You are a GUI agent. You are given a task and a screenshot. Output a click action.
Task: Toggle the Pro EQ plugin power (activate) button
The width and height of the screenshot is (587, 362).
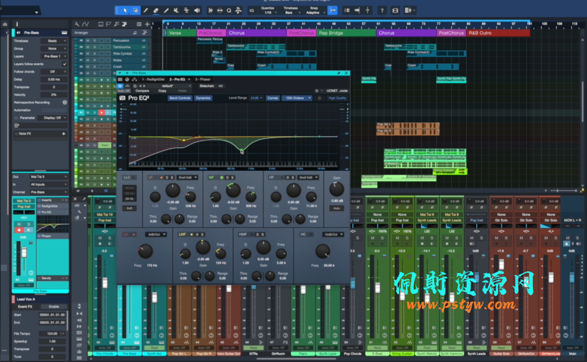click(120, 86)
